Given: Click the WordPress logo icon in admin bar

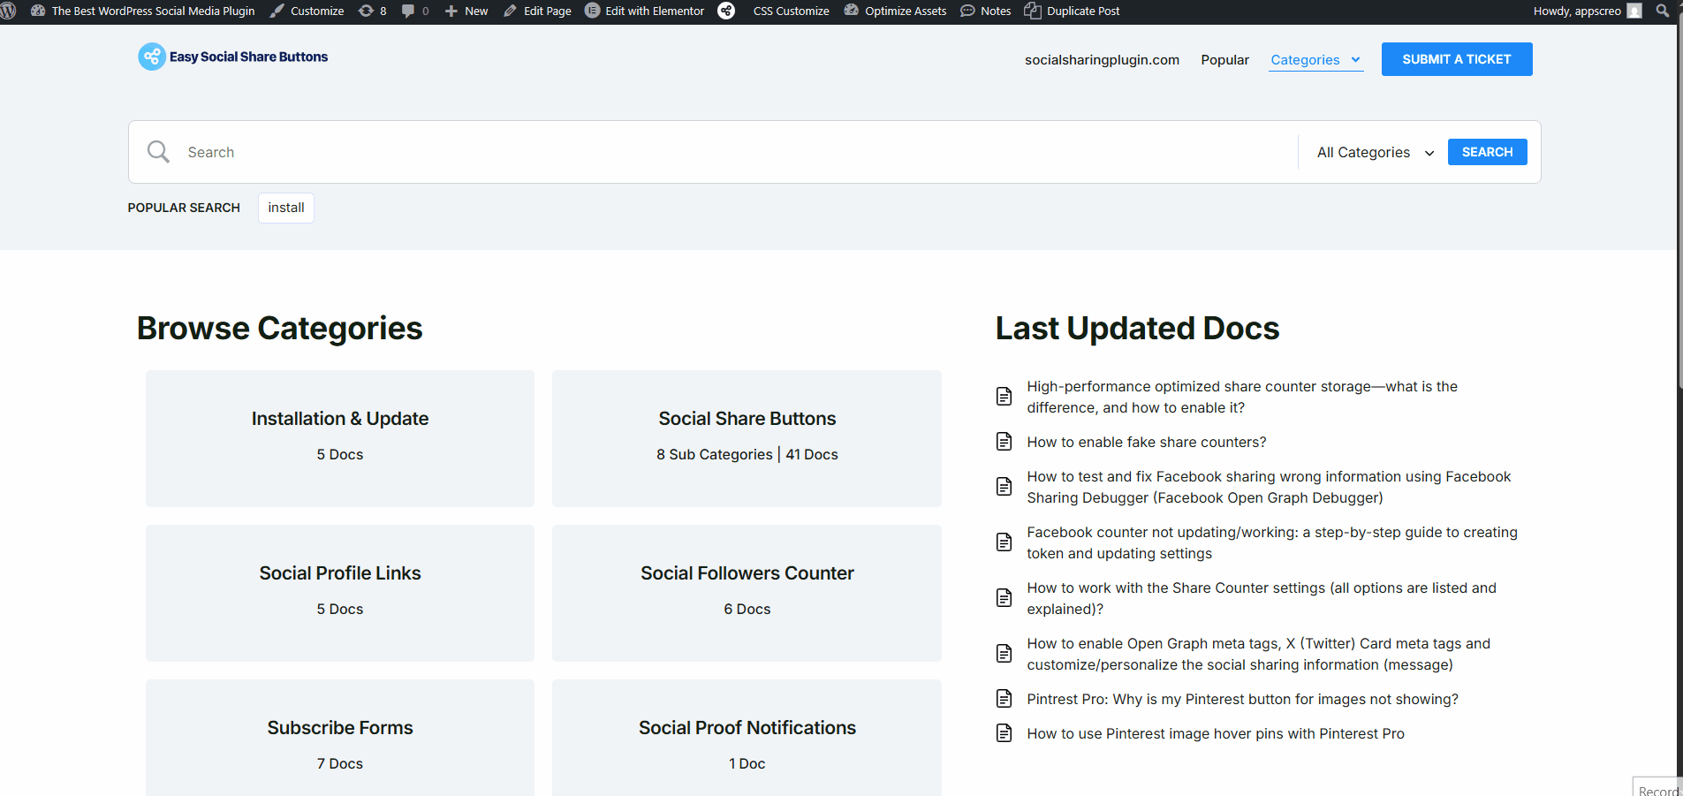Looking at the screenshot, I should click(8, 11).
